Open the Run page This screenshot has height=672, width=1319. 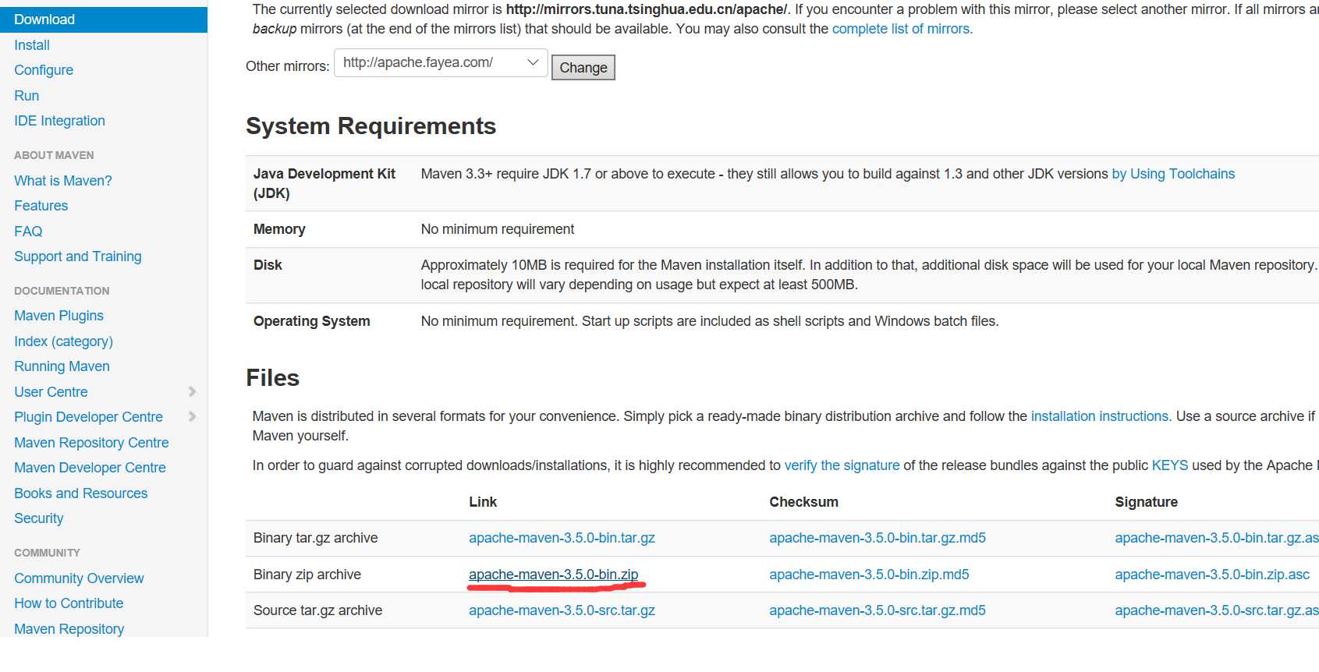pyautogui.click(x=27, y=96)
